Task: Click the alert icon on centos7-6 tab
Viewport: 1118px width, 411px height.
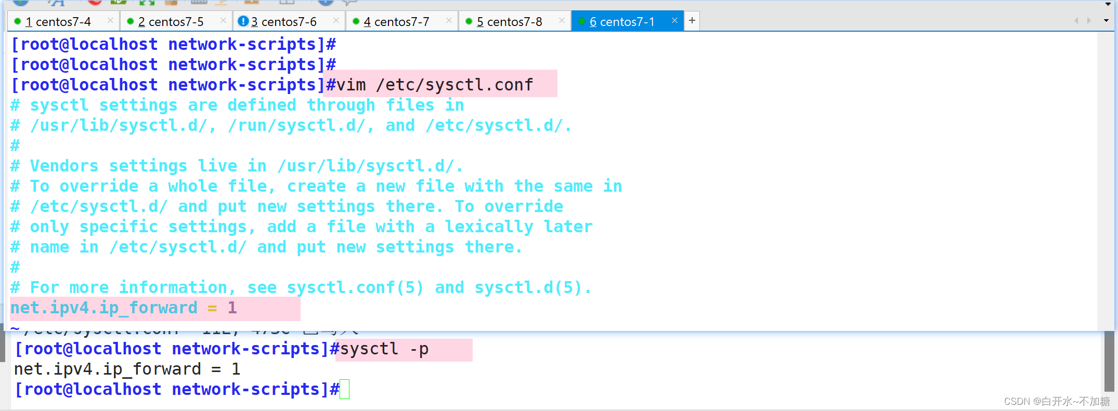Action: click(x=243, y=21)
